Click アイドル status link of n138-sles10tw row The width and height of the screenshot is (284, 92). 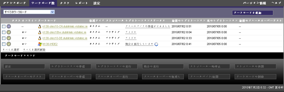[x=131, y=32]
